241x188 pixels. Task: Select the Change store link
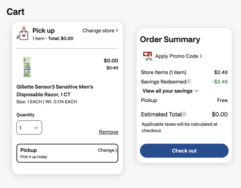98,30
